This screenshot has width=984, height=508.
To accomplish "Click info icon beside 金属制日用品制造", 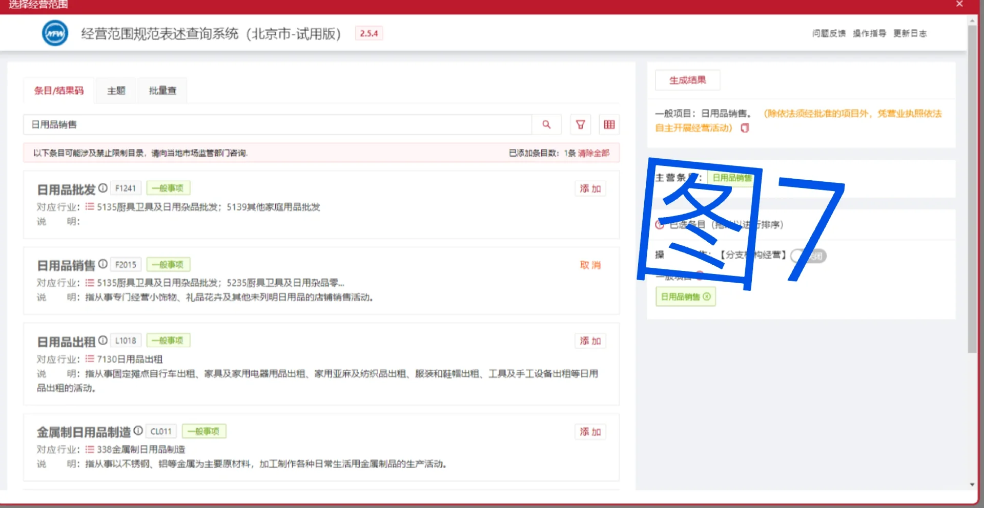I will pos(138,431).
